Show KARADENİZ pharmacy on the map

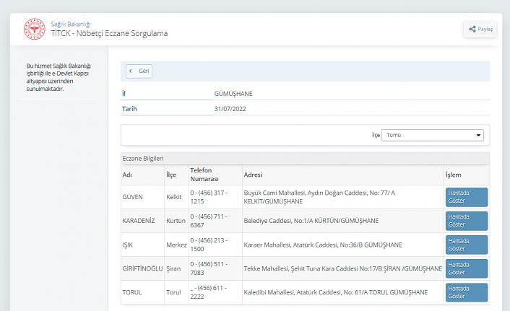466,221
